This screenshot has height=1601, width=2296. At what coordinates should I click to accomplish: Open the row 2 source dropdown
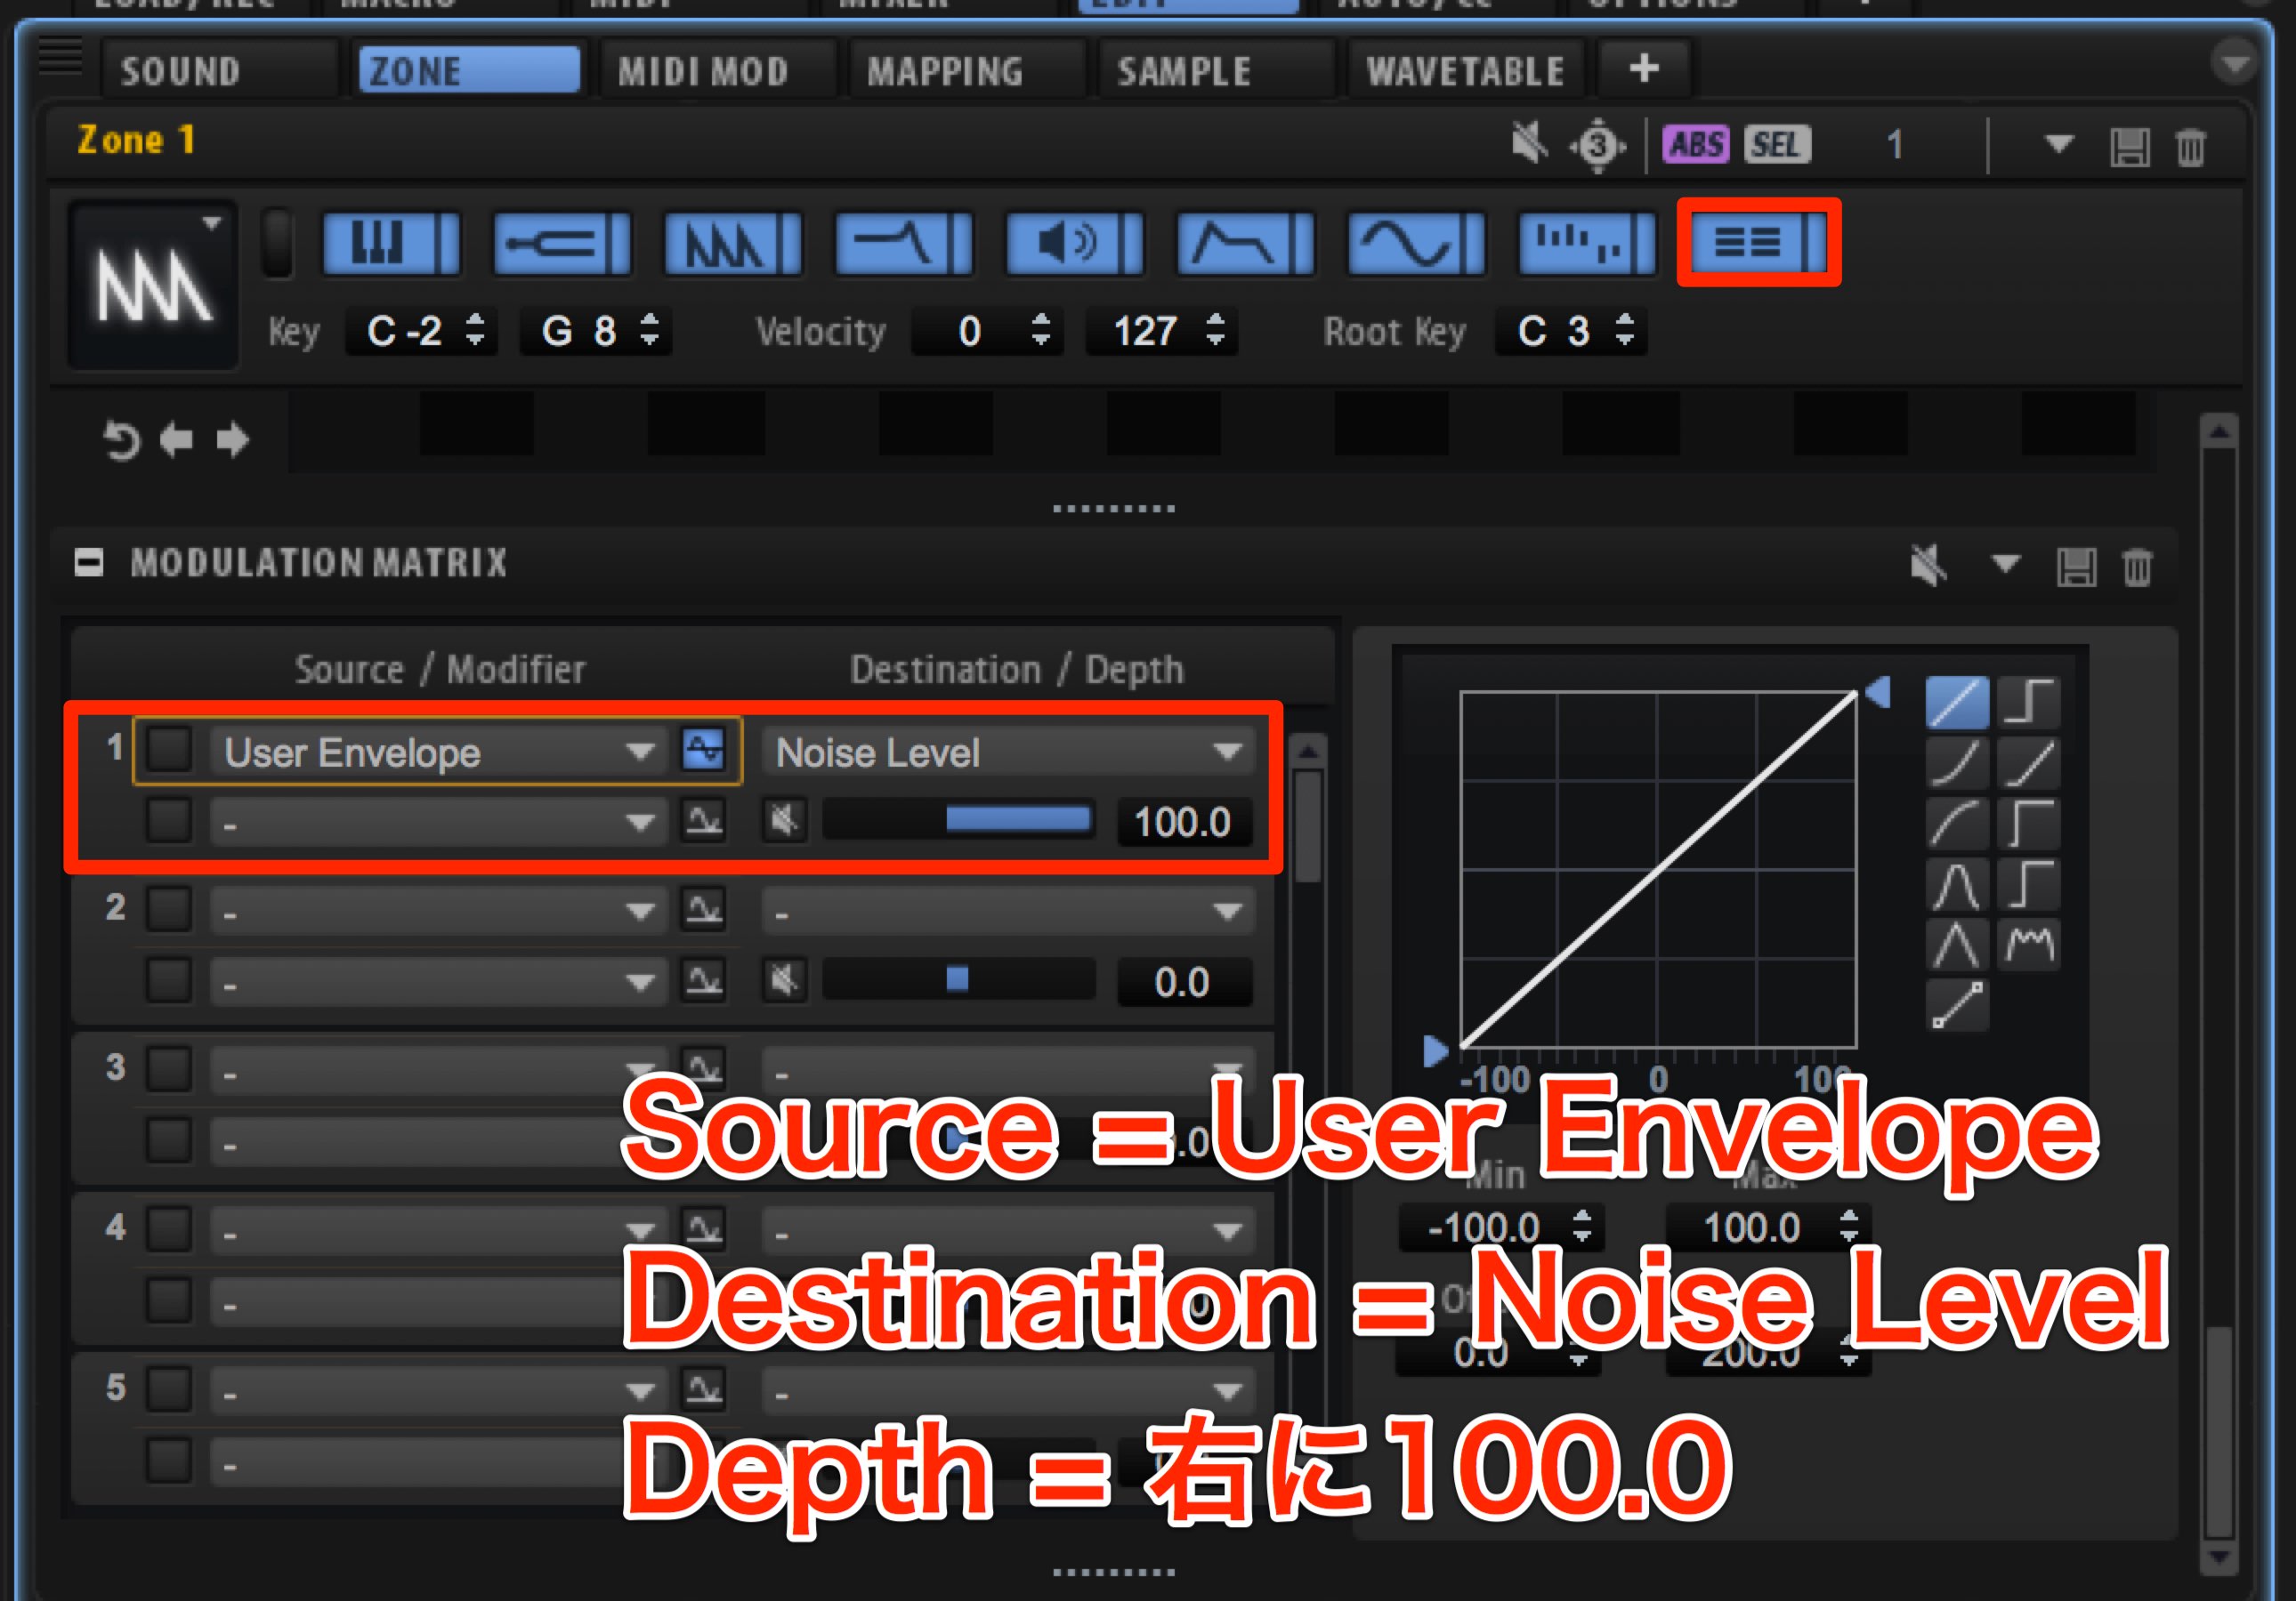coord(437,912)
